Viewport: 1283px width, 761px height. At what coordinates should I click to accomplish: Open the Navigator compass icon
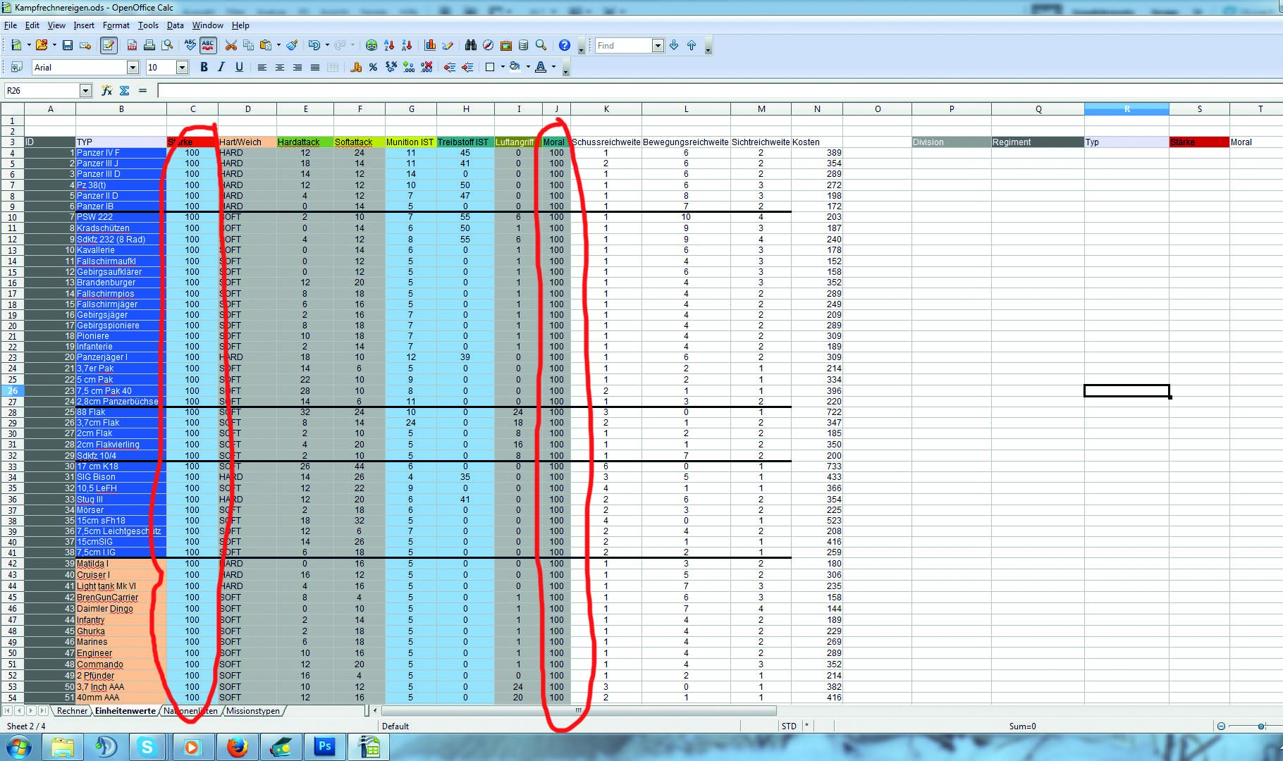[488, 45]
